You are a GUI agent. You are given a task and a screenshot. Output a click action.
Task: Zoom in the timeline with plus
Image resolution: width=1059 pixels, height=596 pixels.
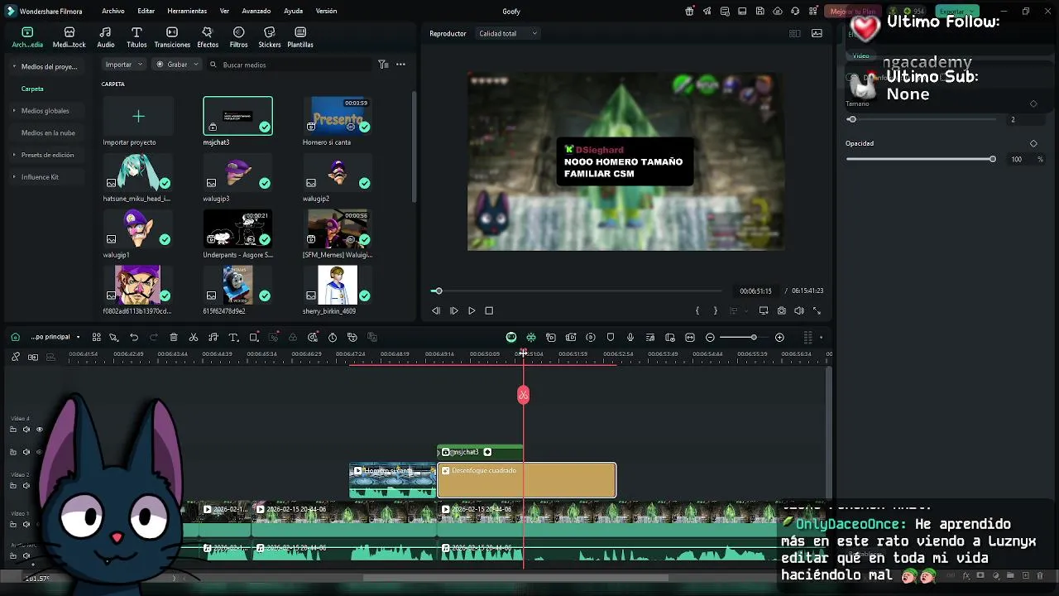[779, 338]
